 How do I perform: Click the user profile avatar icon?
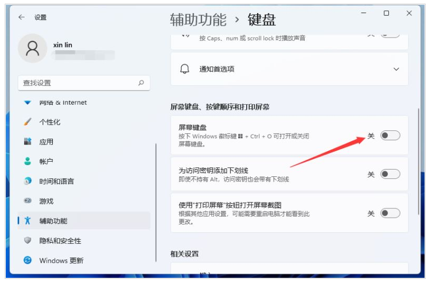pyautogui.click(x=32, y=49)
